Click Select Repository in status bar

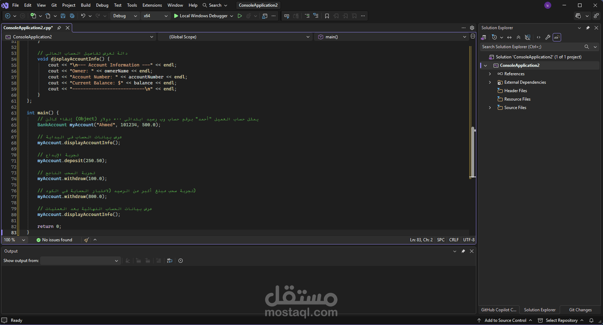point(561,320)
